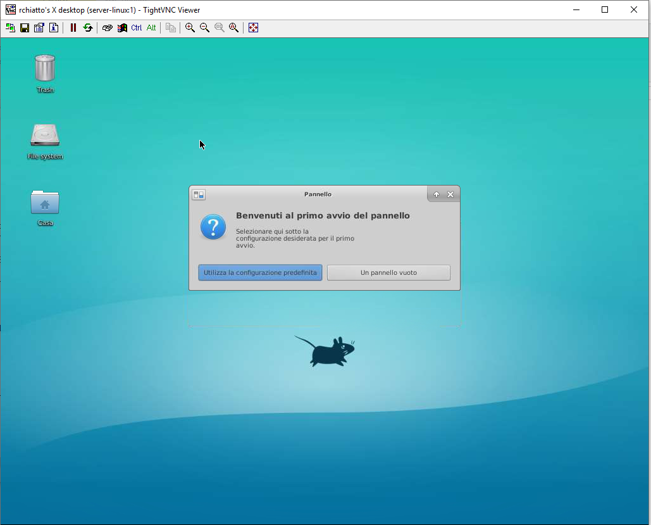Screen dimensions: 651x525
Task: Maximize the TightVNC Viewer window
Action: (605, 9)
